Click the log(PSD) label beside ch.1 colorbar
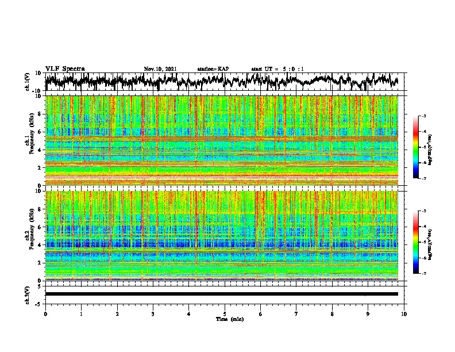This screenshot has height=352, width=455. pos(430,150)
